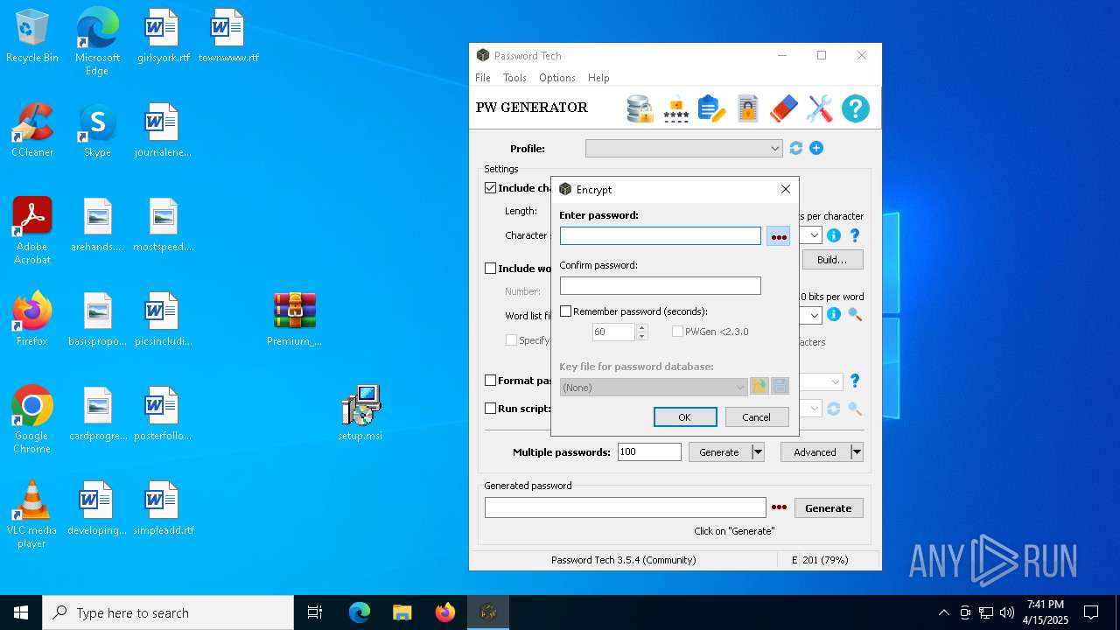Toggle generated password visibility dots
1120x630 pixels.
[779, 508]
